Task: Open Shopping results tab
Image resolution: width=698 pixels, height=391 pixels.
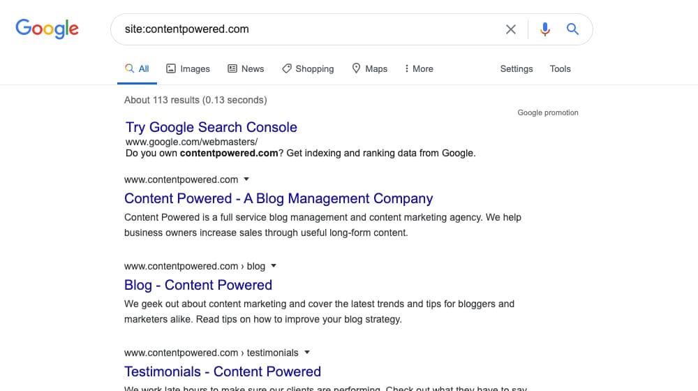Action: (x=308, y=68)
